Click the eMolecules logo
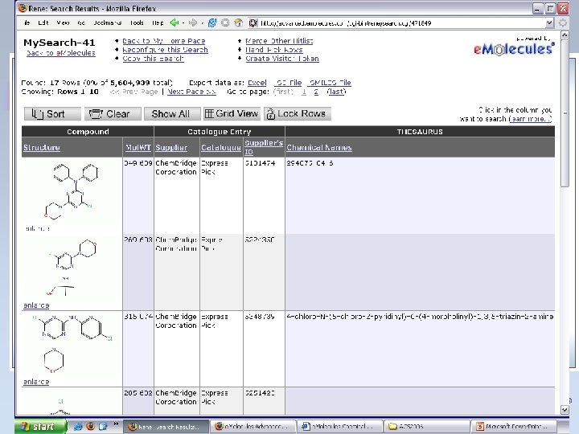 click(514, 49)
